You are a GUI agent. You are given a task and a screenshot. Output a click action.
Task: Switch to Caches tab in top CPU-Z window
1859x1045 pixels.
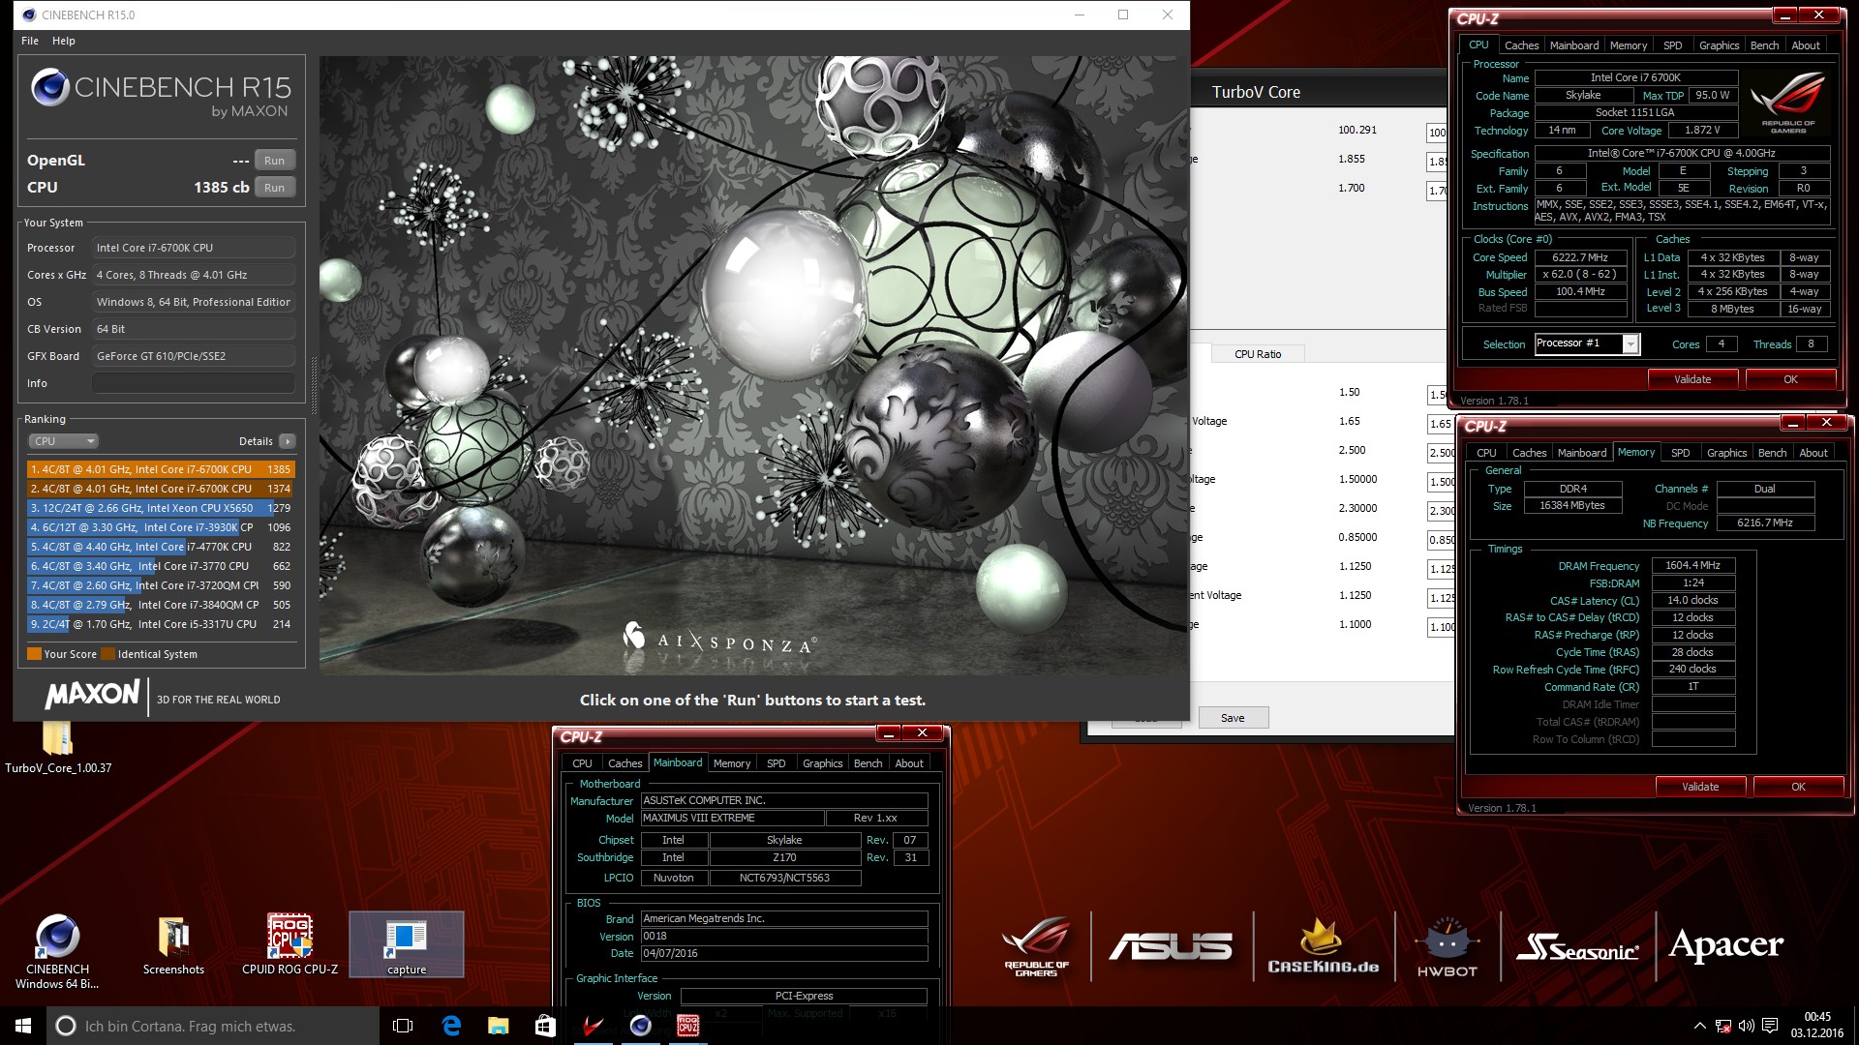click(1521, 45)
